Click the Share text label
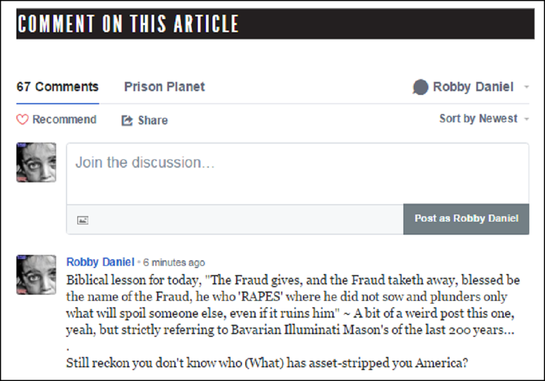Viewport: 545px width, 381px height. (x=153, y=121)
